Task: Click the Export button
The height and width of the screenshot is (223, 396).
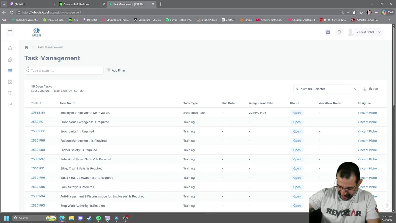Action: click(x=371, y=89)
